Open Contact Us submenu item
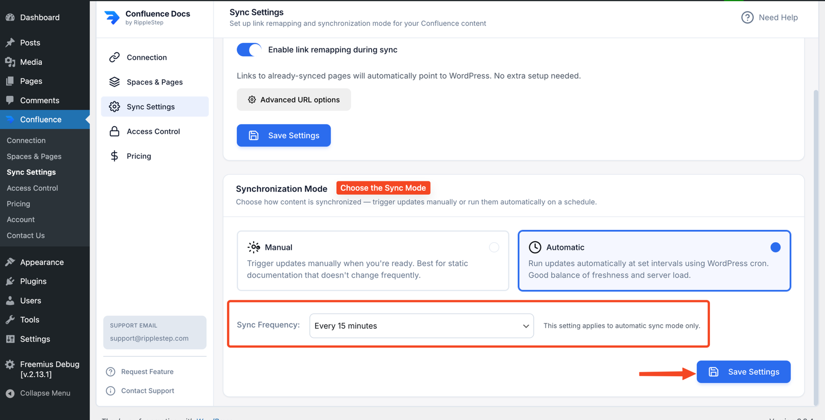 (26, 236)
